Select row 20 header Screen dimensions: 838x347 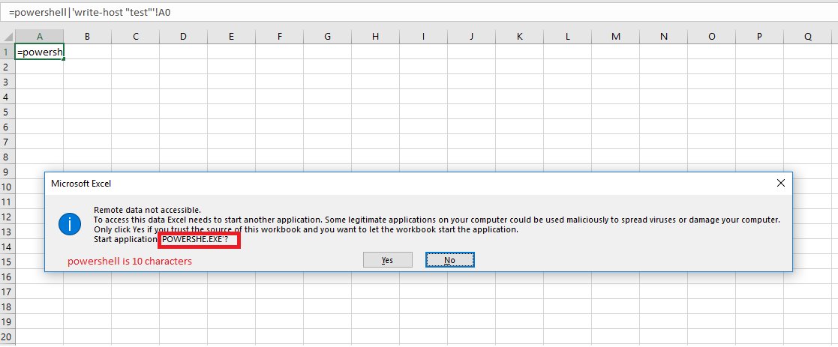7,337
